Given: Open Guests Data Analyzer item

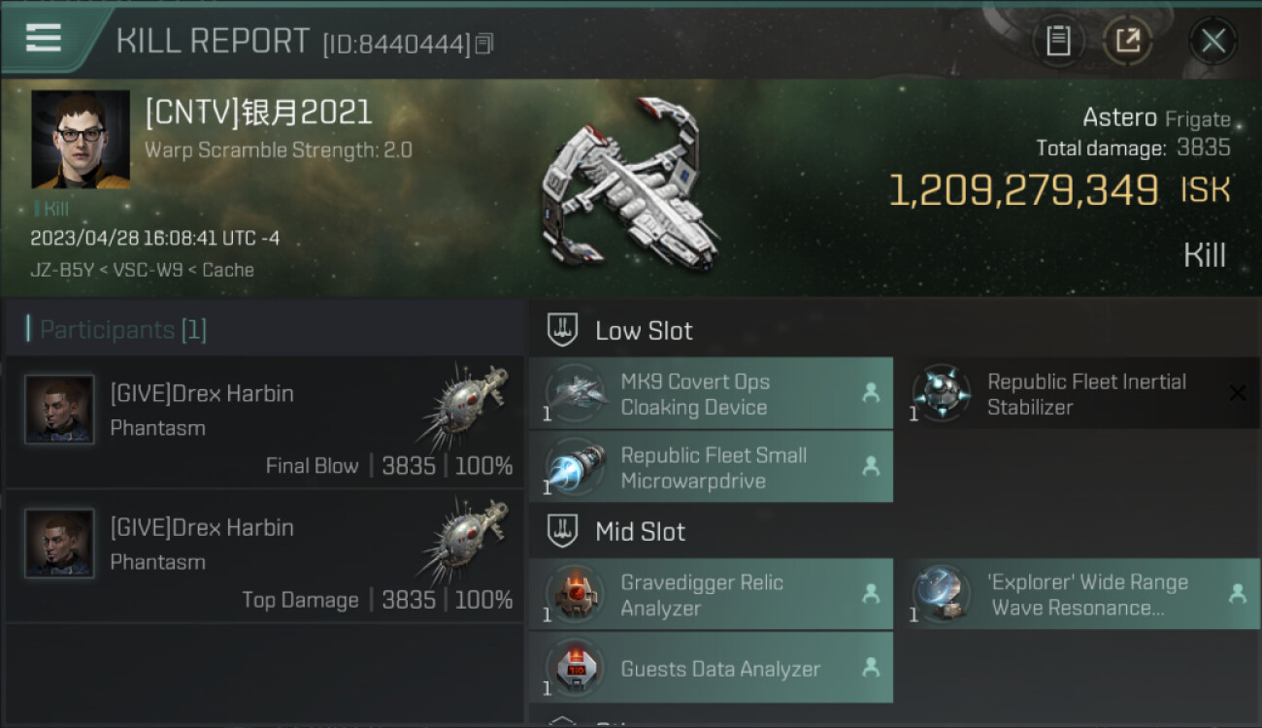Looking at the screenshot, I should (x=711, y=668).
